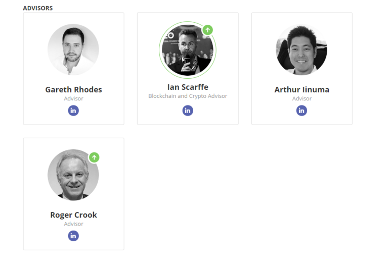Screen dimensions: 391x269
Task: Click 'Blockchain and Crypto Advisor' subtitle
Action: (188, 96)
